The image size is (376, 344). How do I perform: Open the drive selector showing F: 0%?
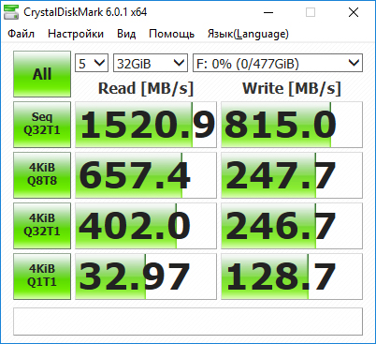[x=278, y=64]
